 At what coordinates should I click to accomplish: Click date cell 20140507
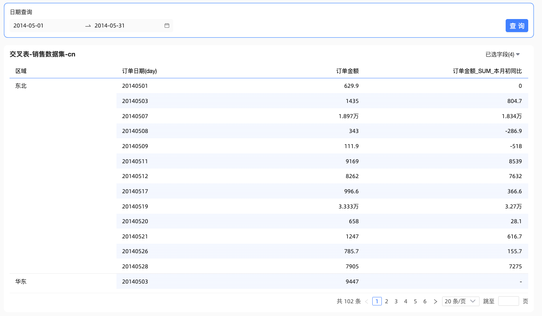(x=135, y=116)
